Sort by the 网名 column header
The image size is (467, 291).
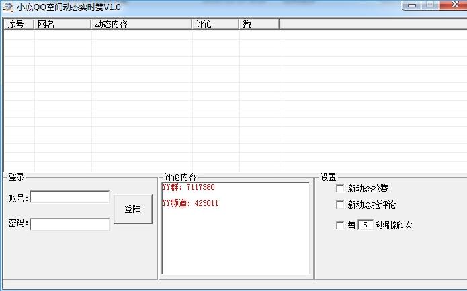coord(62,24)
